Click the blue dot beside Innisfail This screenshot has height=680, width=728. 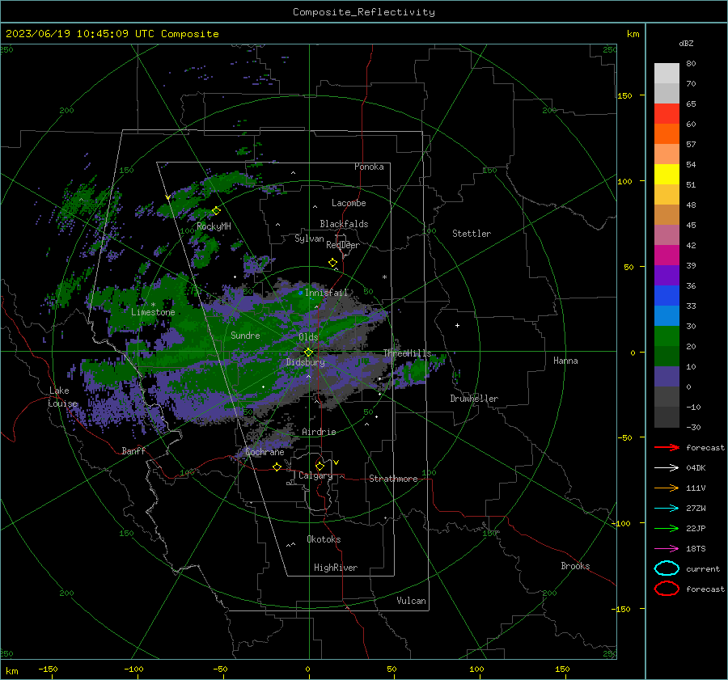pos(301,293)
